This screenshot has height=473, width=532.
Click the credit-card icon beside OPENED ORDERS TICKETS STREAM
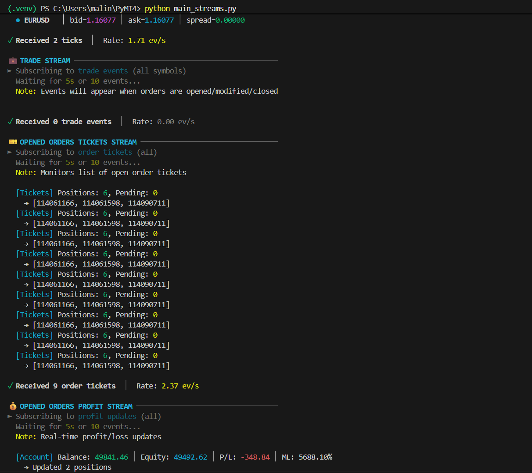[12, 142]
